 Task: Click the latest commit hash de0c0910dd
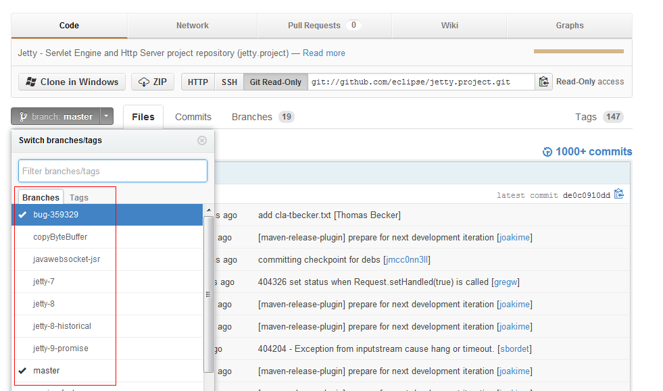[x=586, y=195]
